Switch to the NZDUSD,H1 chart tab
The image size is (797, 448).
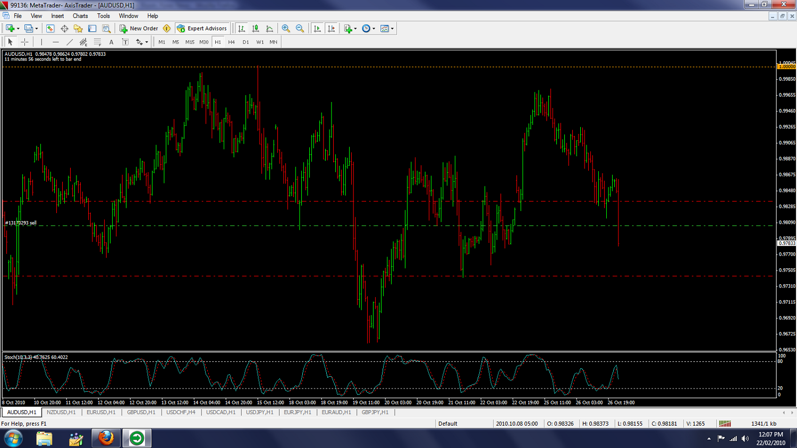61,412
